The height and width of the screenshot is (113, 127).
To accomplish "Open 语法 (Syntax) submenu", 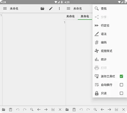I will click(110, 34).
